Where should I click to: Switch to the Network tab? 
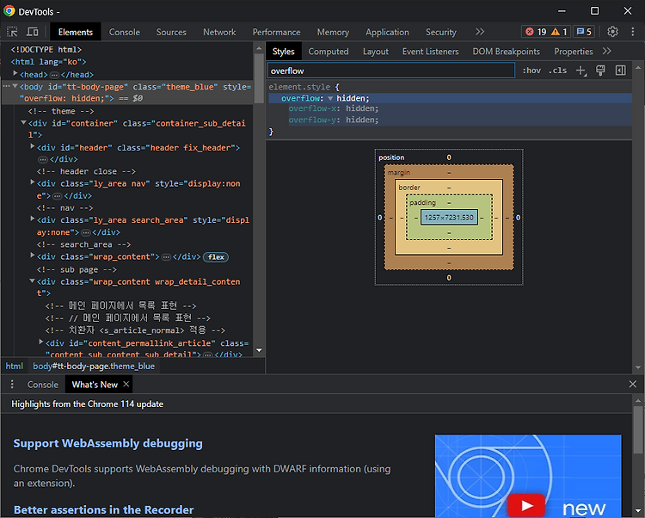pos(219,32)
